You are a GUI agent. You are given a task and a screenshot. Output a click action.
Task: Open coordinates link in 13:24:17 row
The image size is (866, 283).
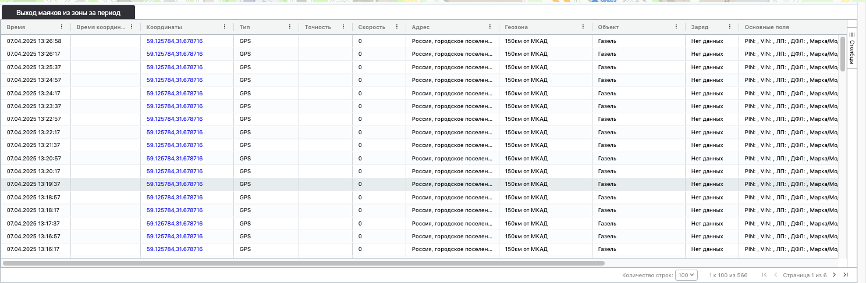point(175,93)
